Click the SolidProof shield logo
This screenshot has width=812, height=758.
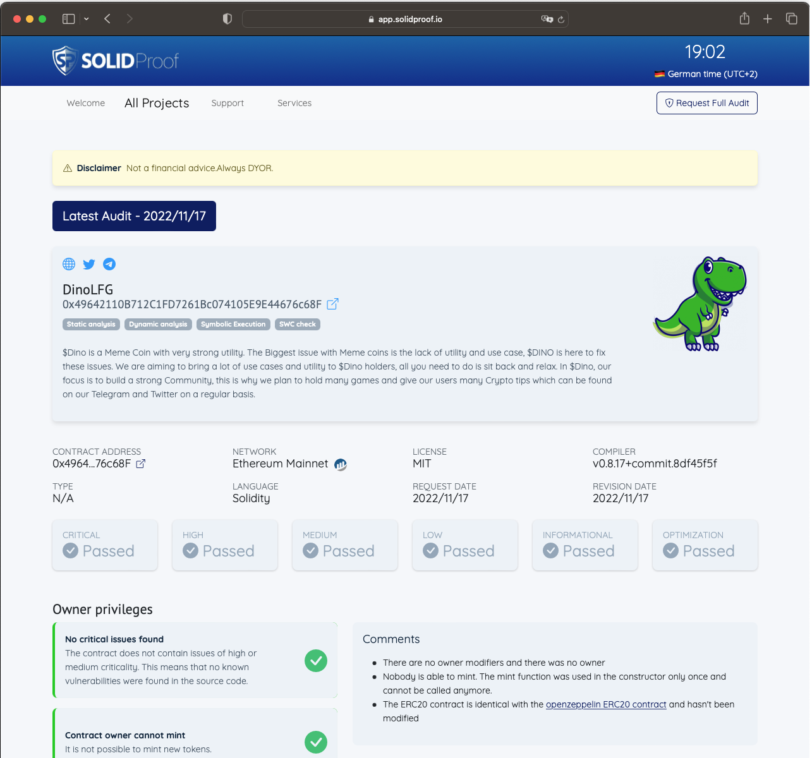(64, 61)
